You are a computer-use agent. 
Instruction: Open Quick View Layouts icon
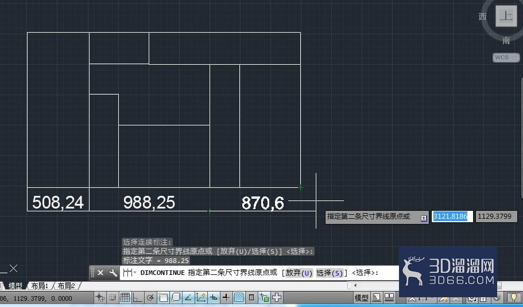click(377, 297)
